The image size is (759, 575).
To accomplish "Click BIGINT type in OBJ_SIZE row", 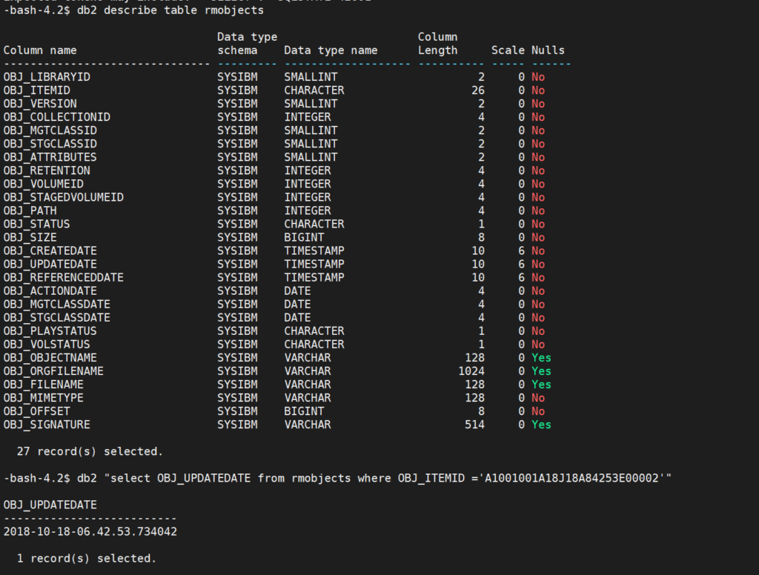I will (x=304, y=238).
